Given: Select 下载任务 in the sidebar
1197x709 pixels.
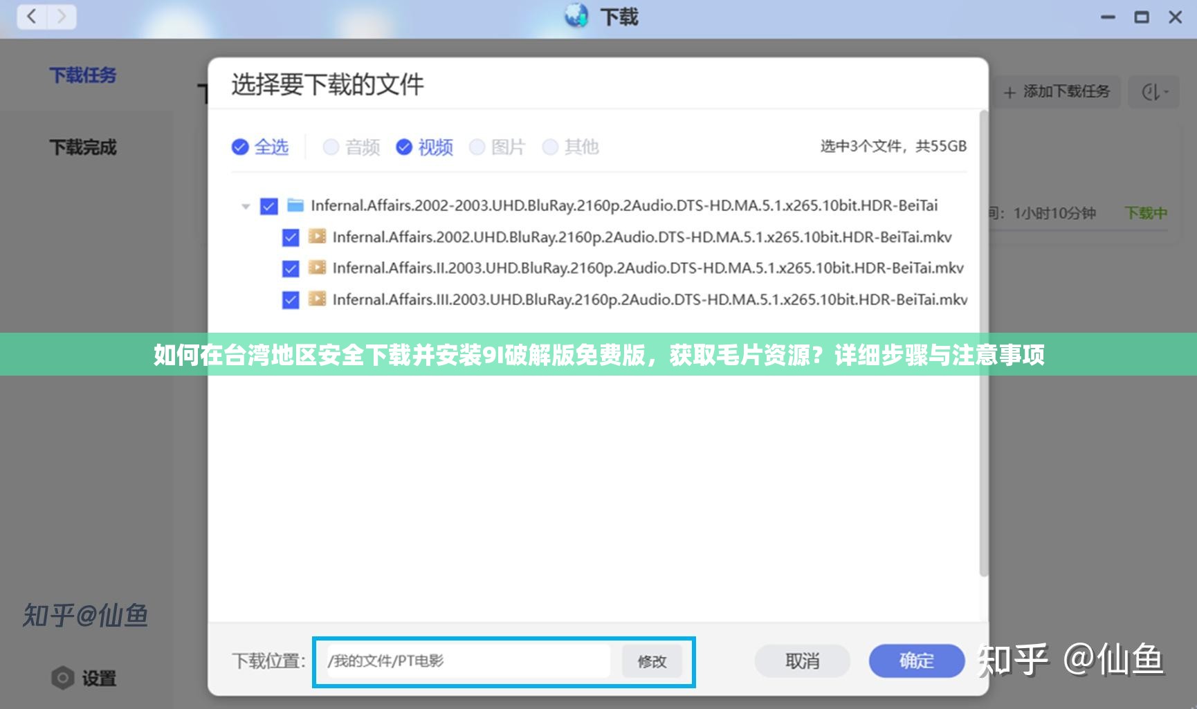Looking at the screenshot, I should coord(83,75).
